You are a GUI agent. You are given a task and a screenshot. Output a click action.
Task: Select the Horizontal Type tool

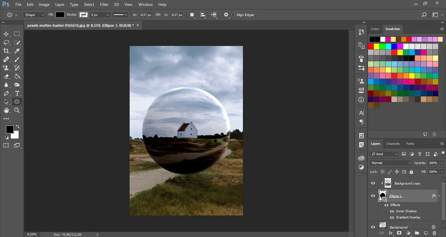click(x=17, y=93)
